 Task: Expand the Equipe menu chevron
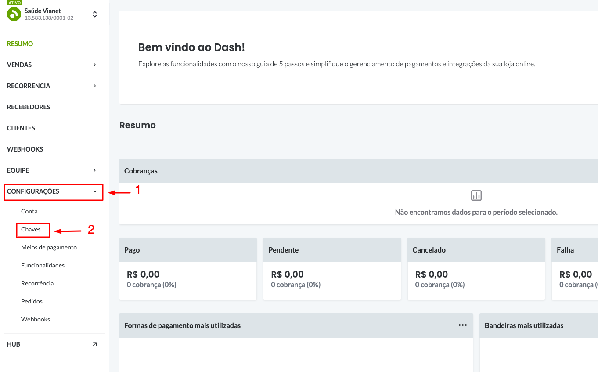95,170
